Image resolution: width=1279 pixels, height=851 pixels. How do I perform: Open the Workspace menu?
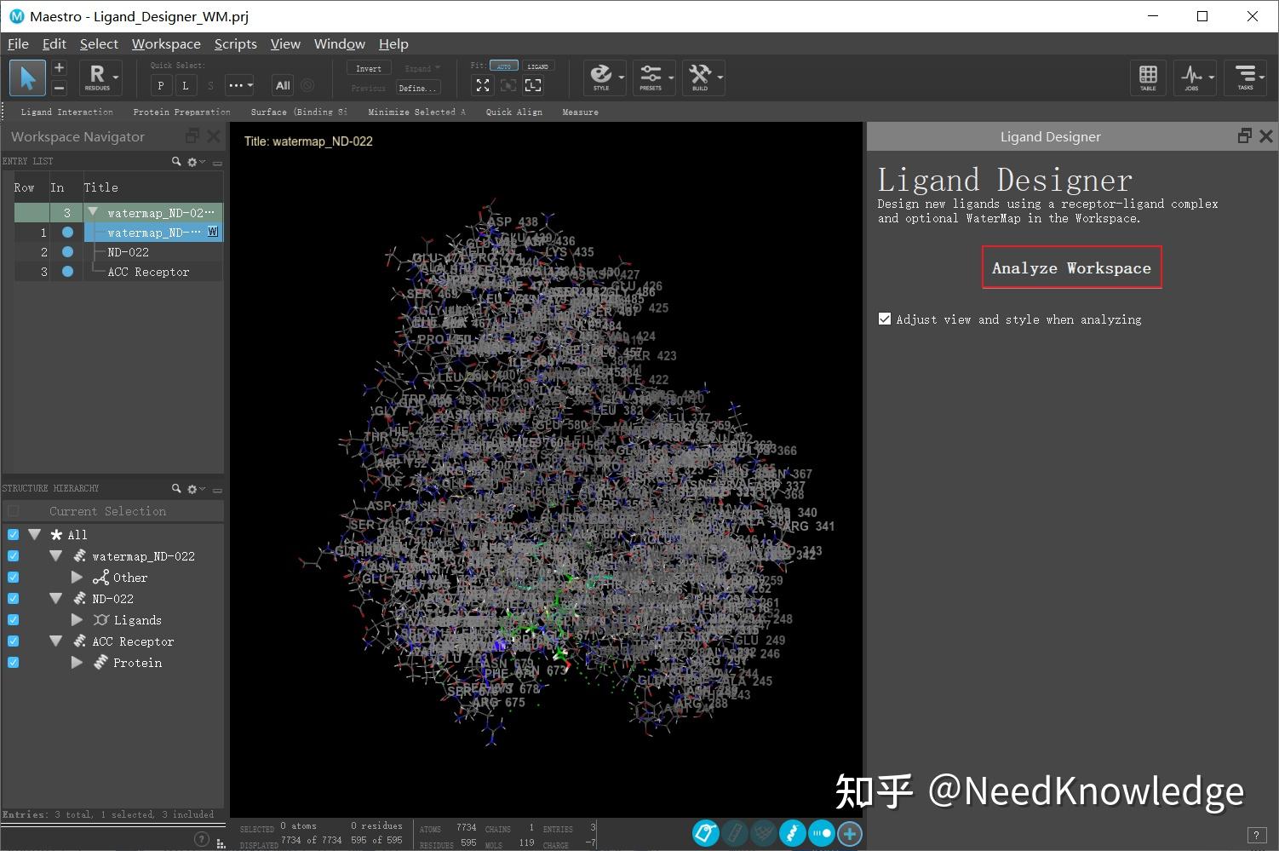tap(166, 43)
